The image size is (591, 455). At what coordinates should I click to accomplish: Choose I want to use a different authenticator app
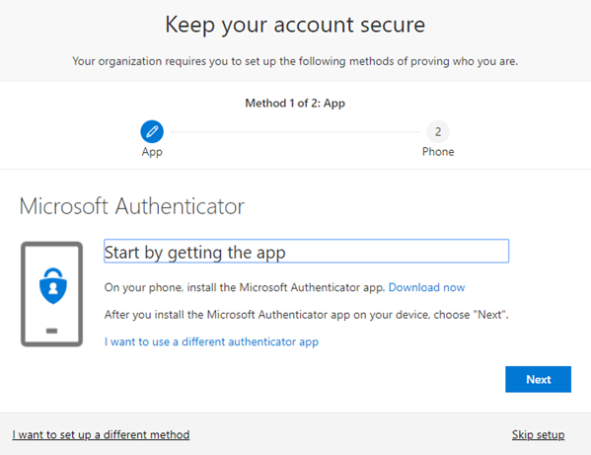[211, 341]
